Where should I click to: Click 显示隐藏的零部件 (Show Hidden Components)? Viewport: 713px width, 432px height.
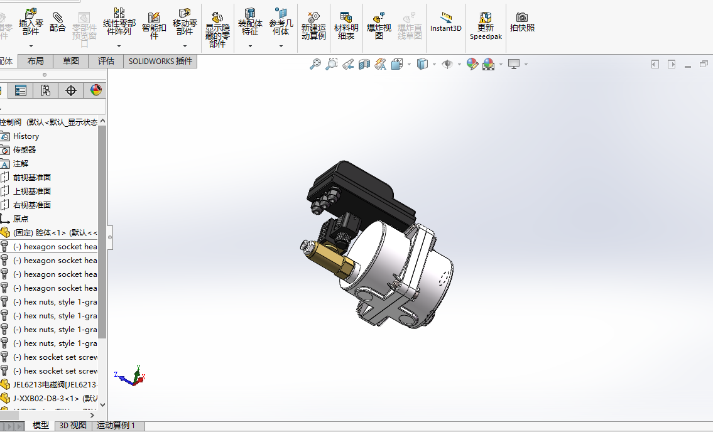pyautogui.click(x=217, y=30)
